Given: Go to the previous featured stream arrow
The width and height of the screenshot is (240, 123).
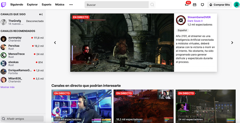Looking at the screenshot, I should [x=55, y=43].
